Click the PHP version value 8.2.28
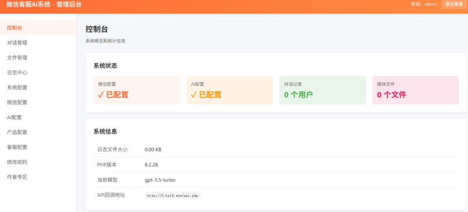Image resolution: width=468 pixels, height=212 pixels. (x=152, y=165)
